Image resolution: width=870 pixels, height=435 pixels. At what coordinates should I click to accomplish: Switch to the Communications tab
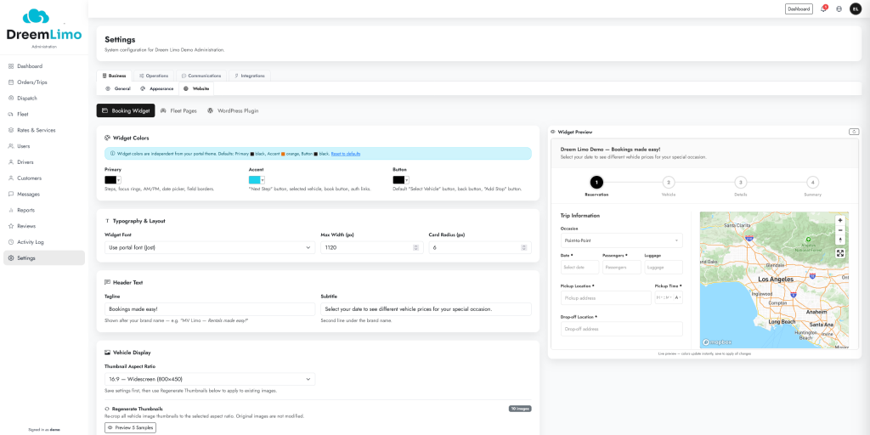pyautogui.click(x=201, y=76)
